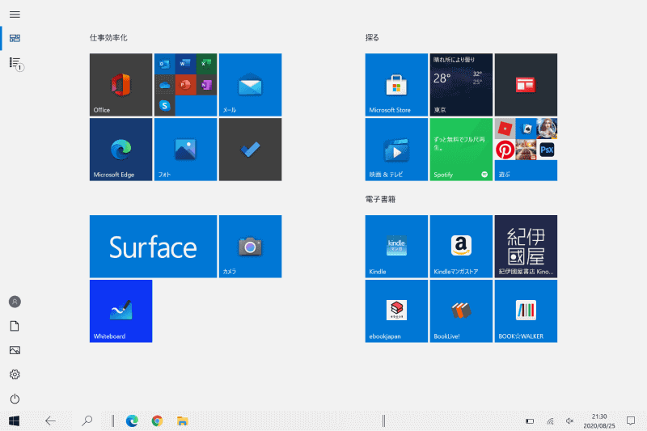The height and width of the screenshot is (431, 647).
Task: Select pinned tiles view
Action: coord(15,38)
